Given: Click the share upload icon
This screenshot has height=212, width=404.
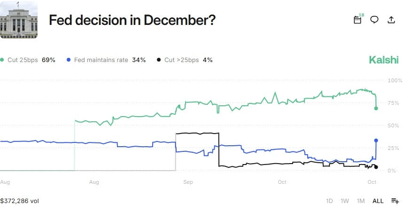Looking at the screenshot, I should (x=391, y=20).
